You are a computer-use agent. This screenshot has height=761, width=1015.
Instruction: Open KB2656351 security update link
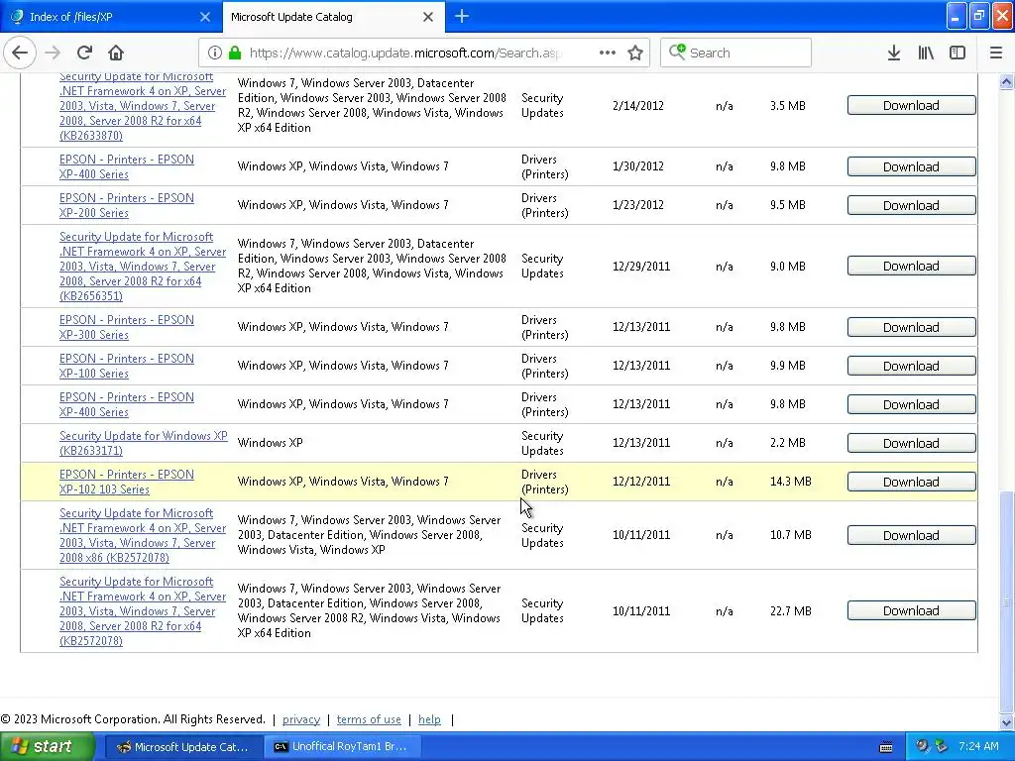(x=143, y=266)
